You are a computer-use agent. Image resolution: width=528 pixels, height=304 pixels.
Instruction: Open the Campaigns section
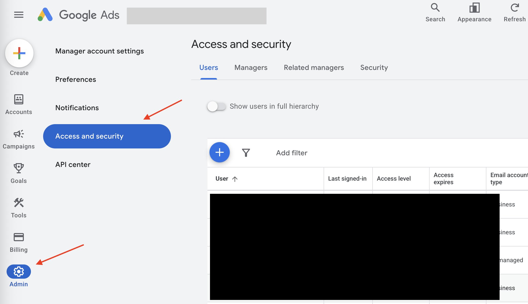click(x=19, y=139)
